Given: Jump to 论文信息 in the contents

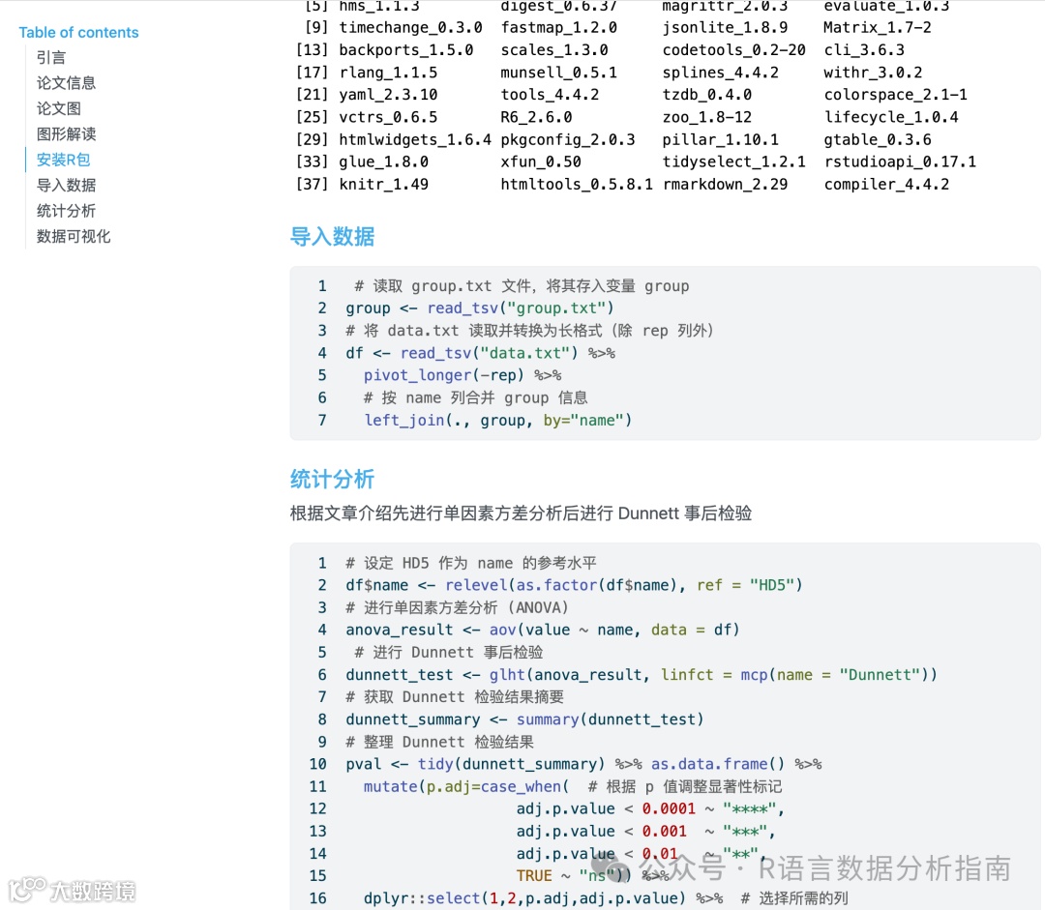Looking at the screenshot, I should point(66,82).
